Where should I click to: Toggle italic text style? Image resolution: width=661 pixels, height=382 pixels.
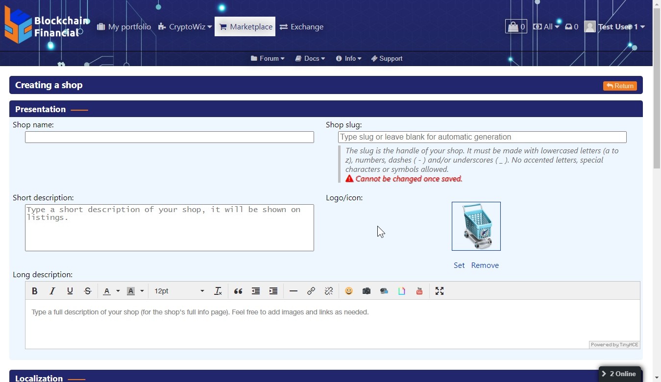click(52, 291)
